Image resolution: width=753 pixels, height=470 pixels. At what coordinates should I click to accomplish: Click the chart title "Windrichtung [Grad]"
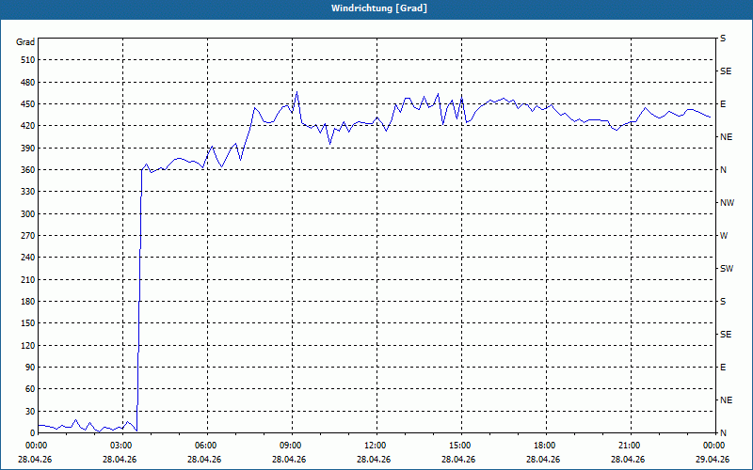379,8
